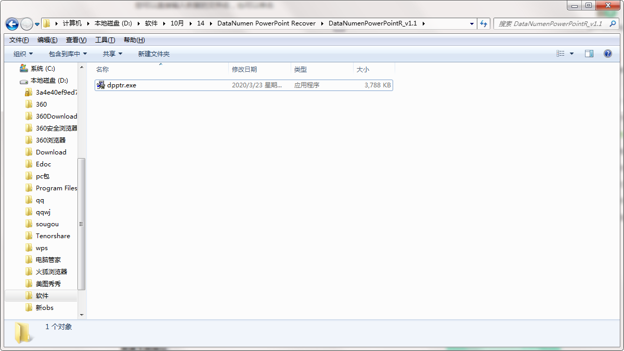Click the refresh address bar icon
Screen dimensions: 624x351
pos(484,24)
